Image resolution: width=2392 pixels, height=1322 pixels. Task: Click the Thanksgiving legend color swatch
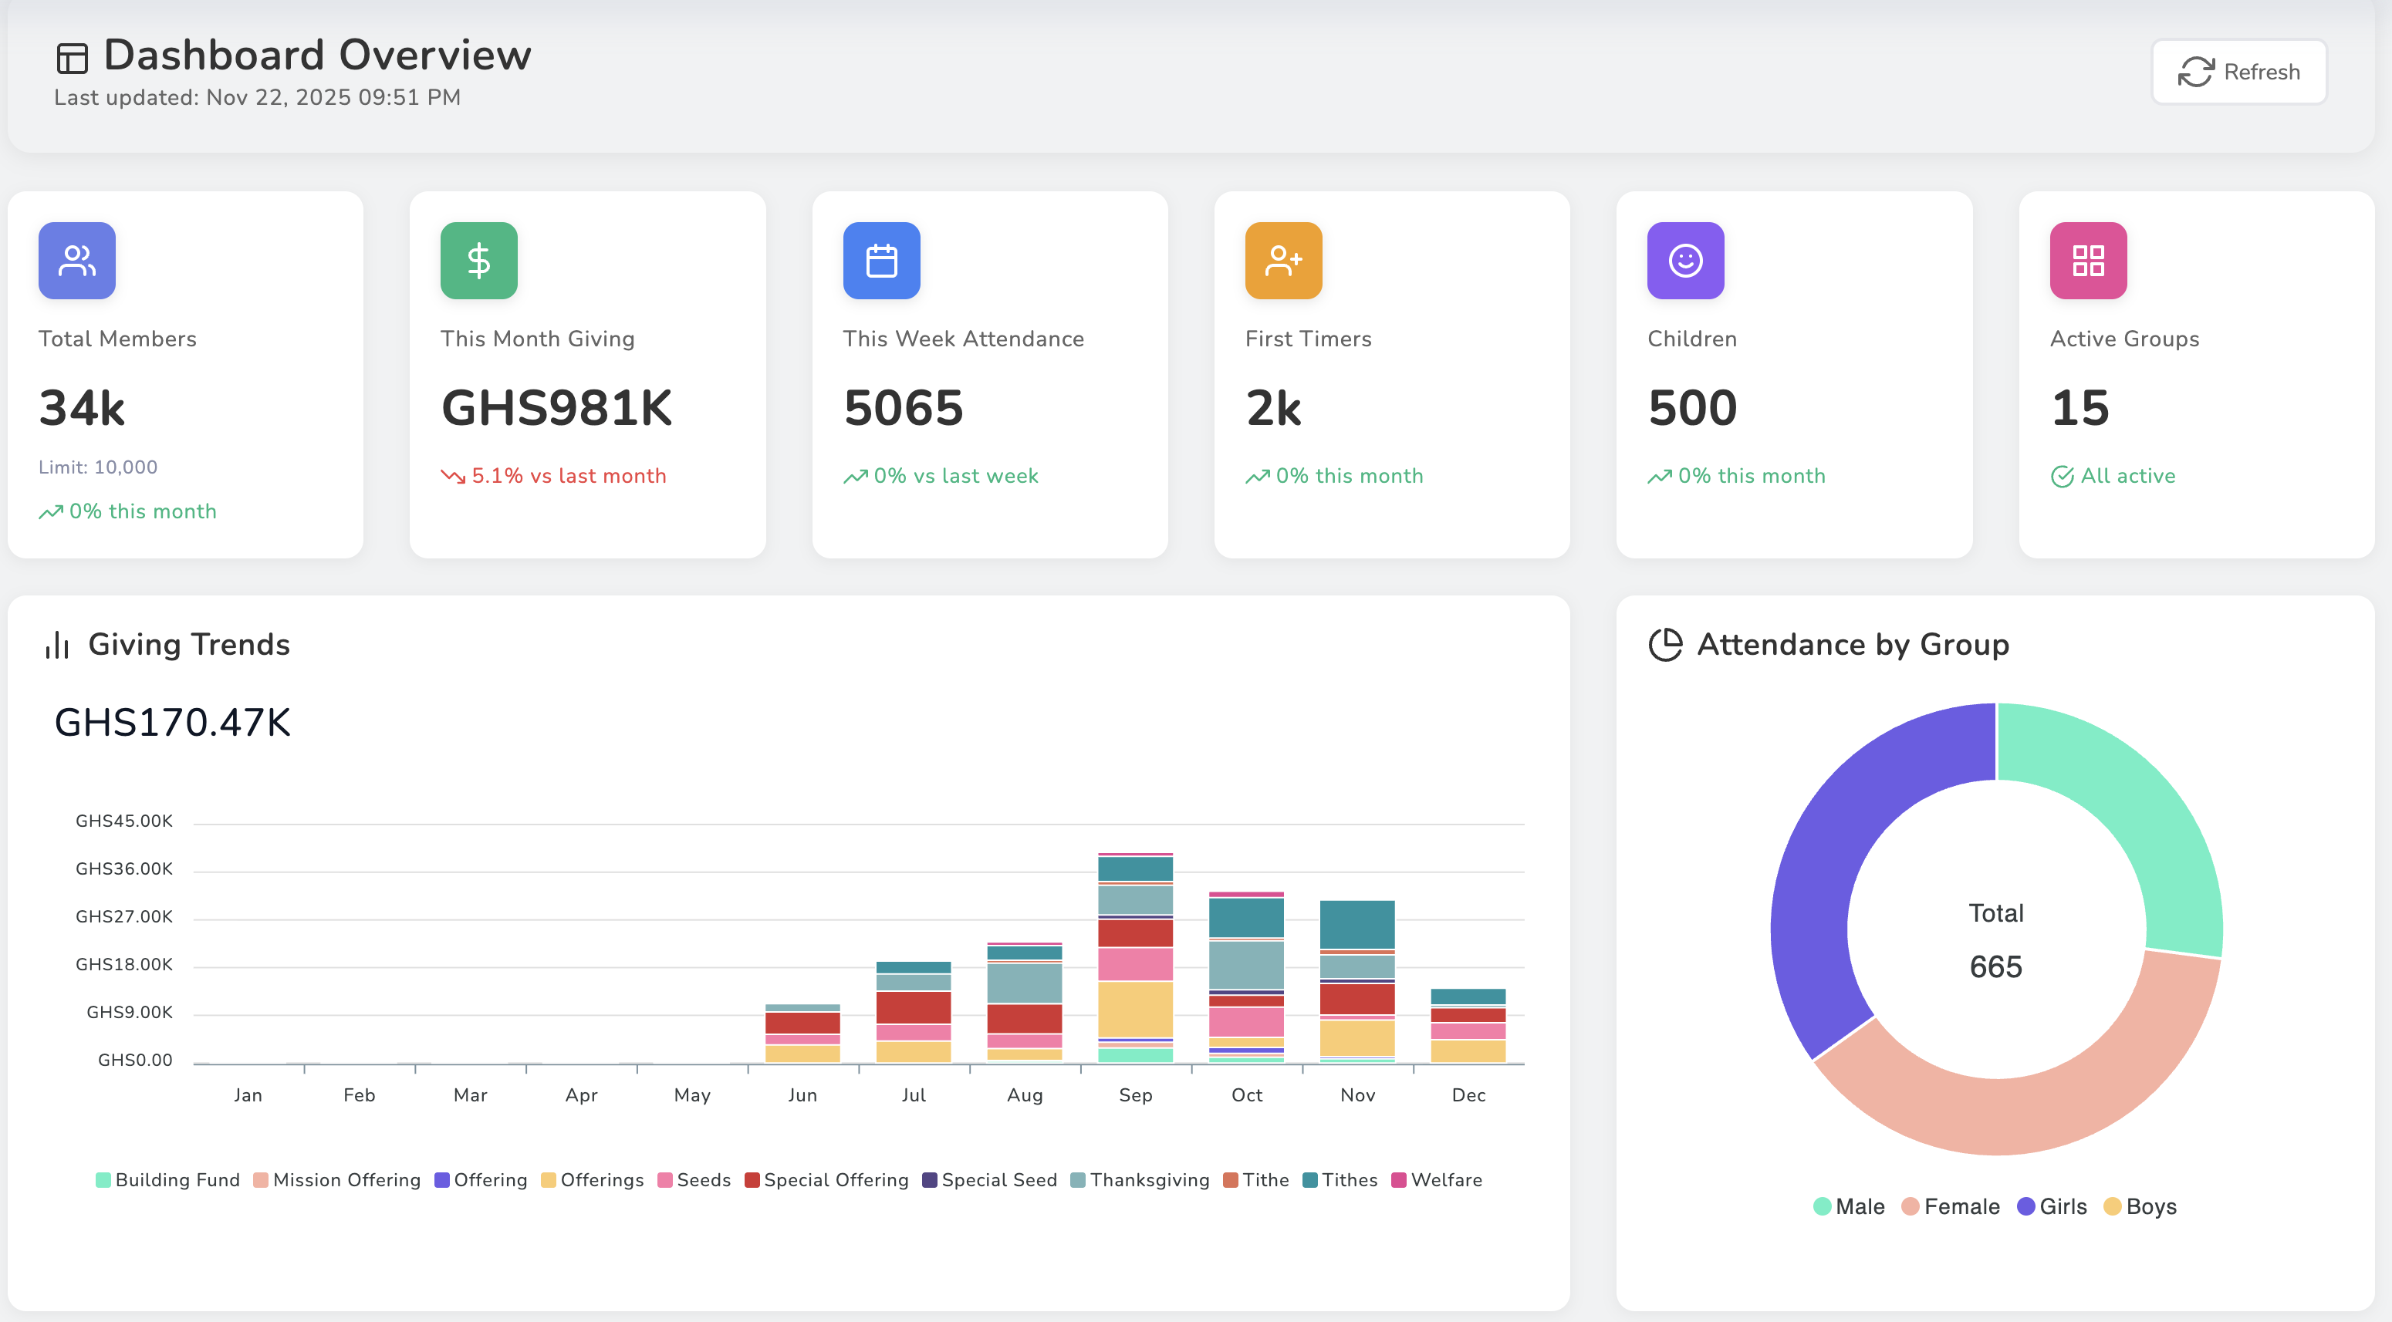(x=1078, y=1180)
